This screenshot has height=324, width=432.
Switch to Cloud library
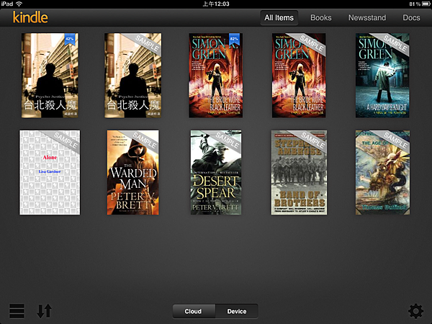194,311
